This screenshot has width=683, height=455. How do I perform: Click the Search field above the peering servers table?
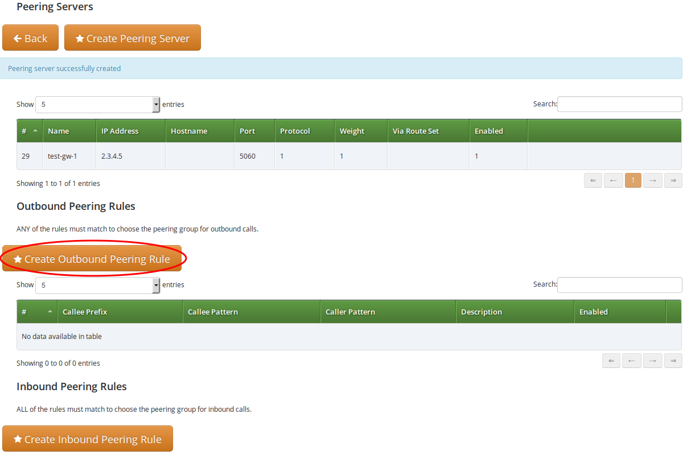coord(619,104)
